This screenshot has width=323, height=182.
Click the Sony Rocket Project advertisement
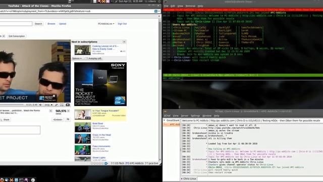[x=100, y=84]
